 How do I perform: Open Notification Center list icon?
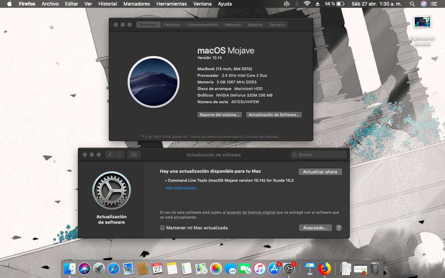click(433, 4)
